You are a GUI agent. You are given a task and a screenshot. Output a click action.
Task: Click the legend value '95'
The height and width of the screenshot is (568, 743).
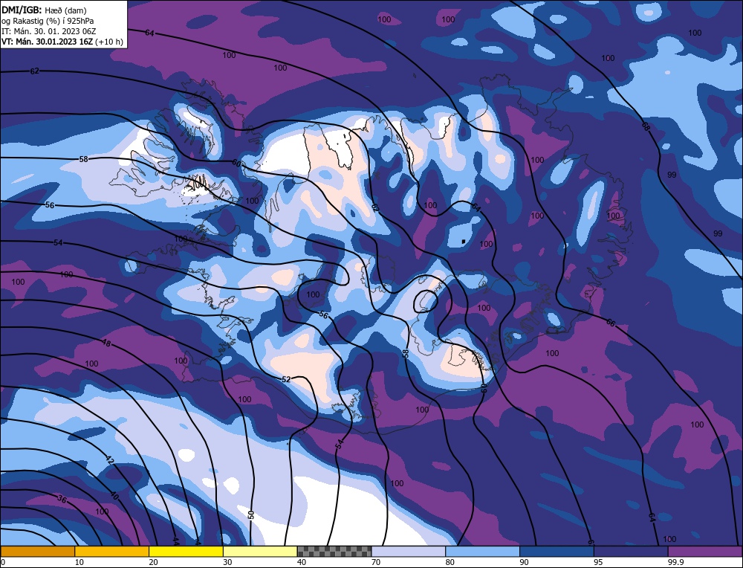[598, 562]
